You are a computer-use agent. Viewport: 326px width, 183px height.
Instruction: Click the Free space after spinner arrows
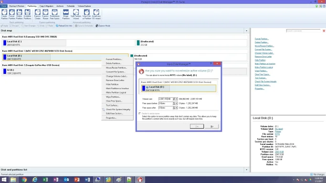coord(174,108)
